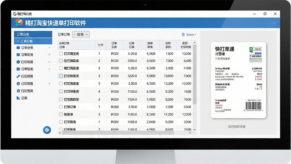Click the table cell showing 12,000
Image resolution: width=291 pixels, height=164 pixels.
point(169,76)
